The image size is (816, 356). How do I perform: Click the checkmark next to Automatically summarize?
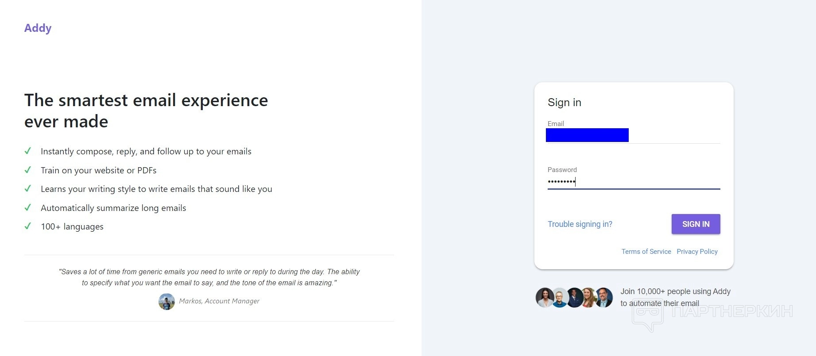pos(28,207)
